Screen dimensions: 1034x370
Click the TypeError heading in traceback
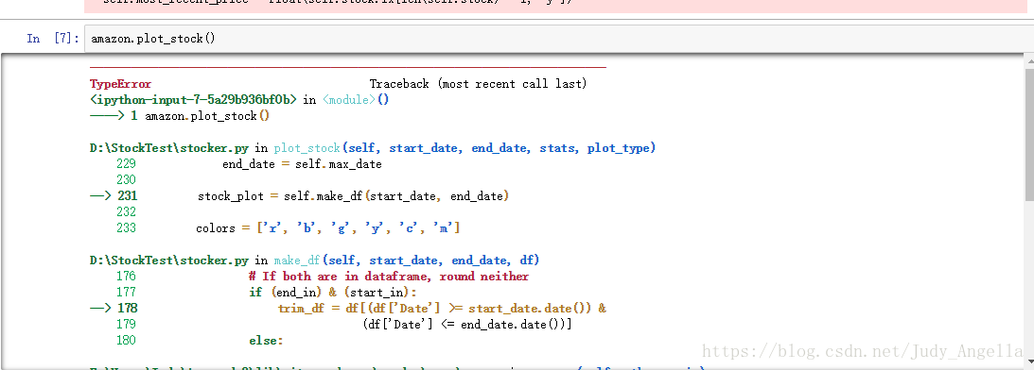click(121, 84)
